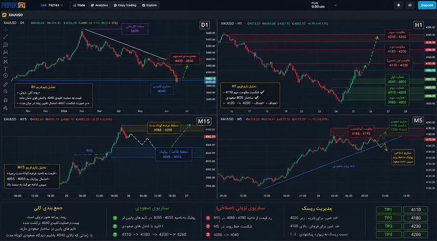Image resolution: width=437 pixels, height=241 pixels.
Task: Select the text T tool
Action: click(6, 68)
